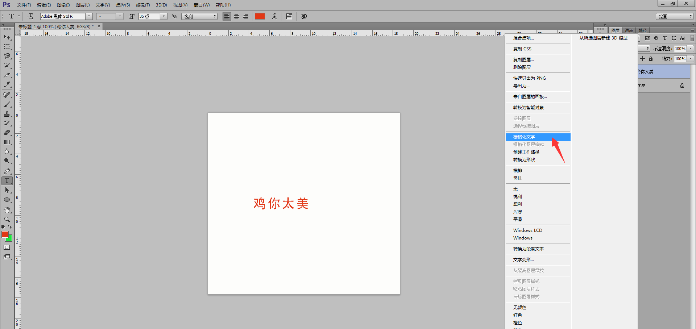Image resolution: width=696 pixels, height=329 pixels.
Task: Select the Eraser tool
Action: 7,133
